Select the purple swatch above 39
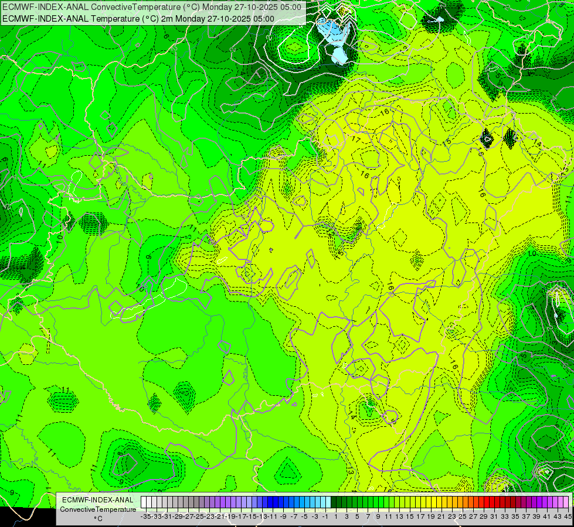Screen dimensions: 574x527 tap(534, 502)
